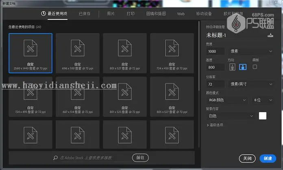The height and width of the screenshot is (170, 283).
Task: Click the 前往 go button
Action: pyautogui.click(x=140, y=158)
